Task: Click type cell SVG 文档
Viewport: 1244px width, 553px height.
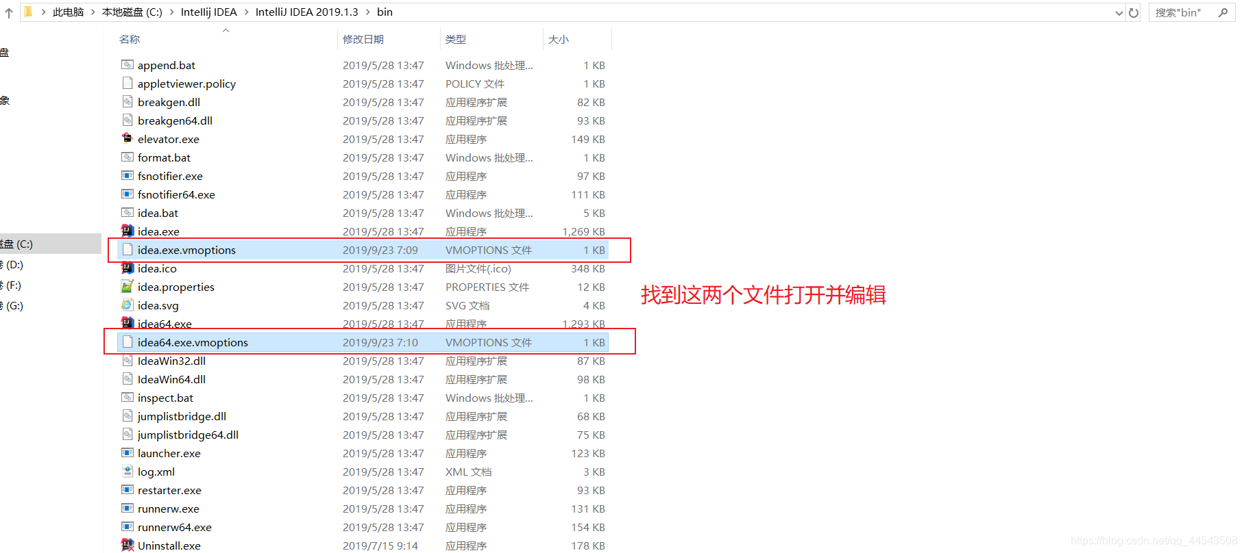Action: point(467,305)
